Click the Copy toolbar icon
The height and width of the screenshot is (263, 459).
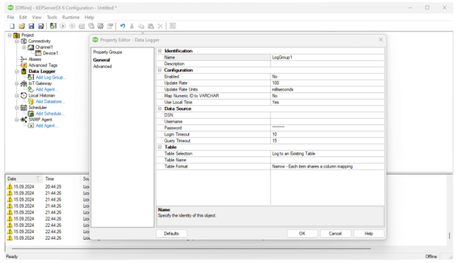pyautogui.click(x=142, y=26)
